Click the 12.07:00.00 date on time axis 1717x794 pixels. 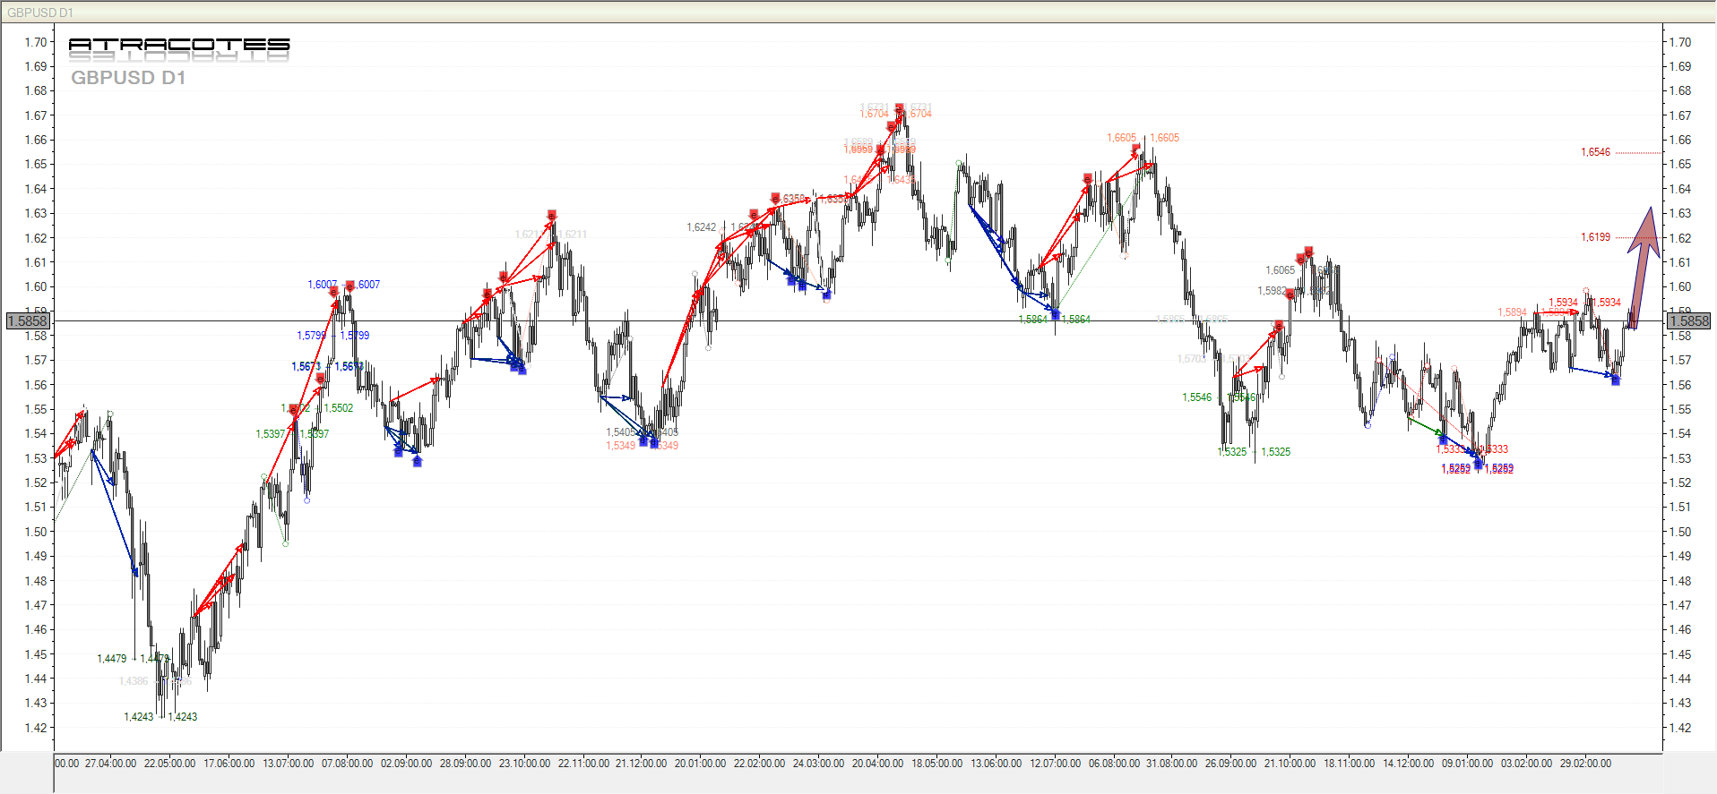pyautogui.click(x=1055, y=764)
